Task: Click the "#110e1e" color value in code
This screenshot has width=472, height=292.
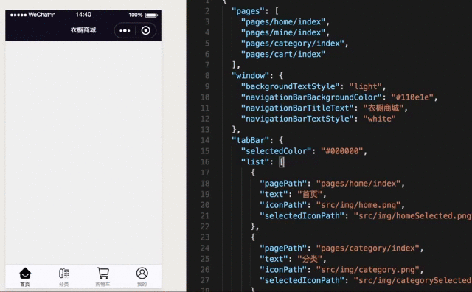Action: click(x=412, y=97)
